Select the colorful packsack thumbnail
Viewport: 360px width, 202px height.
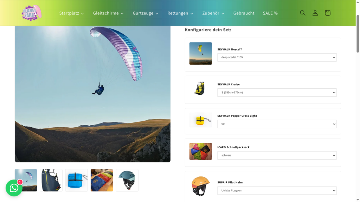pos(102,180)
